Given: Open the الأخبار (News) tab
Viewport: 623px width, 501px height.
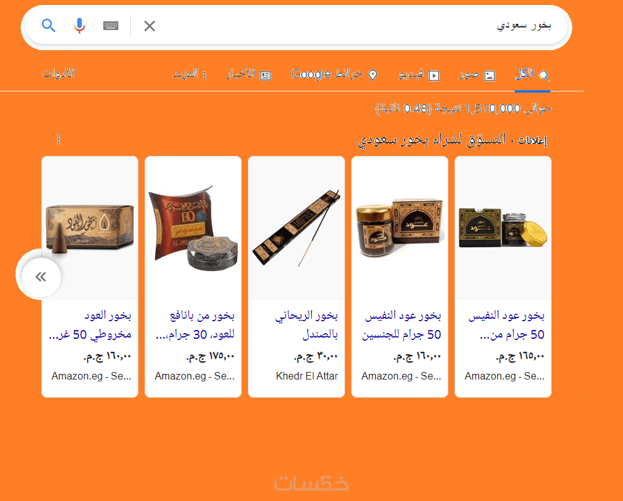Looking at the screenshot, I should point(249,75).
